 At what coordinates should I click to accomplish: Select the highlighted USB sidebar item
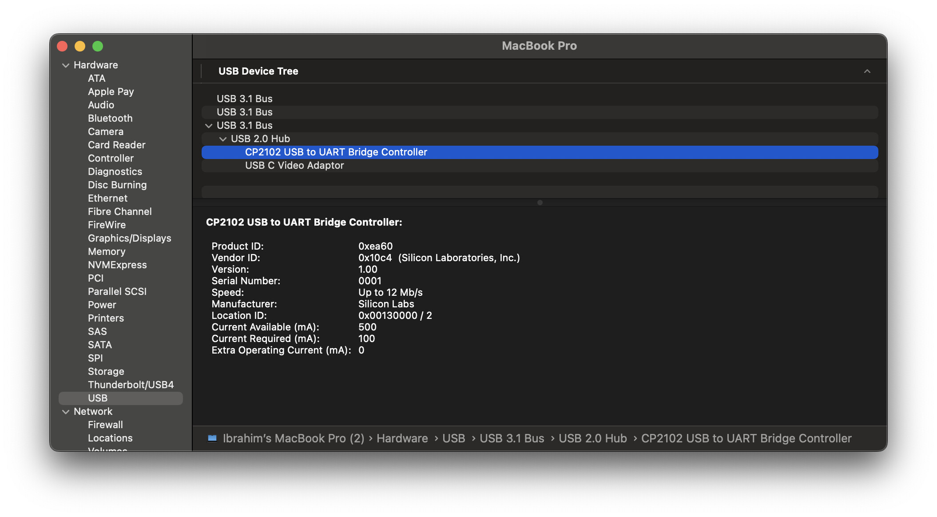(x=121, y=398)
